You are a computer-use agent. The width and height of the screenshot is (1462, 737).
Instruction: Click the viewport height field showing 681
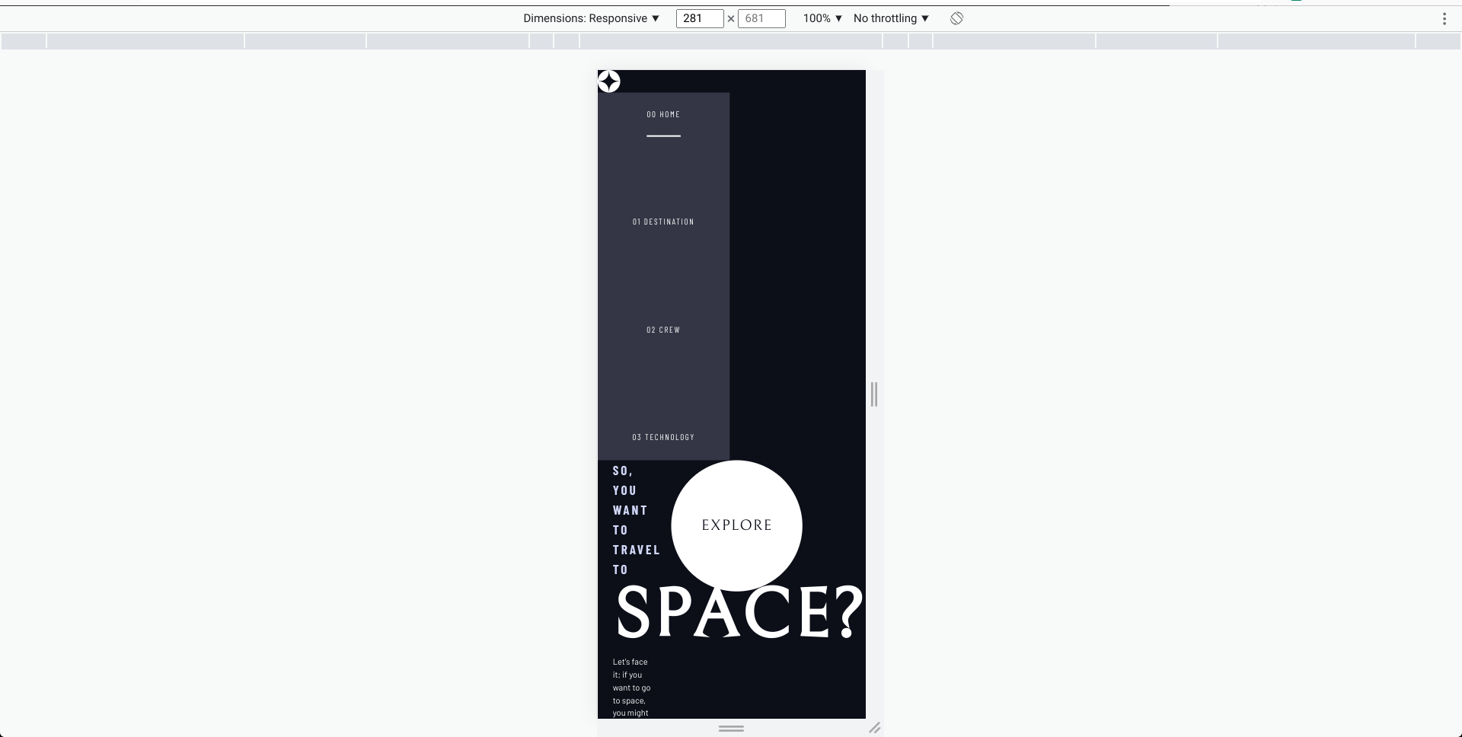[761, 18]
